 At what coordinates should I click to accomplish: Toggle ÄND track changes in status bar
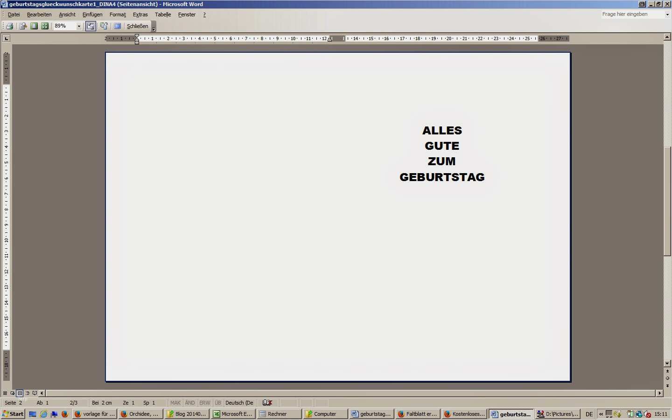[x=190, y=403]
